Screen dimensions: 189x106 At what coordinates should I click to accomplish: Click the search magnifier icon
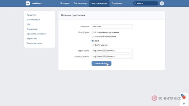[x=135, y=4]
